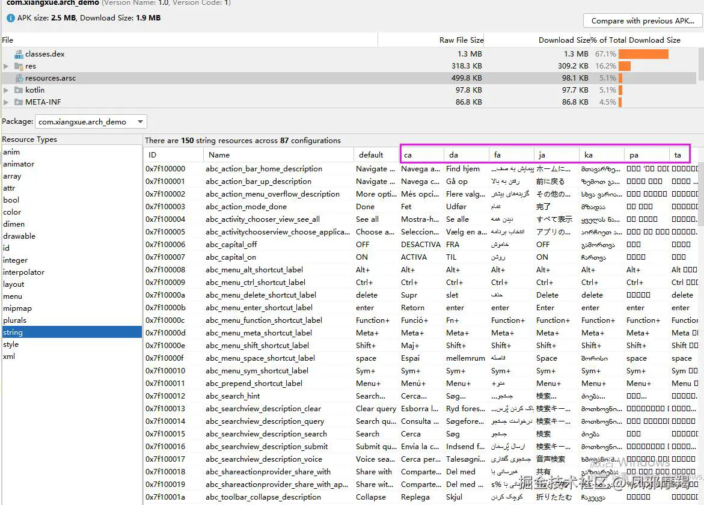704x505 pixels.
Task: Click the Download Size column header
Action: (x=537, y=40)
